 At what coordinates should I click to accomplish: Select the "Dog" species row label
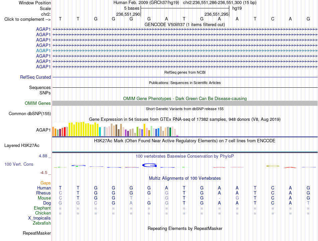click(x=47, y=203)
